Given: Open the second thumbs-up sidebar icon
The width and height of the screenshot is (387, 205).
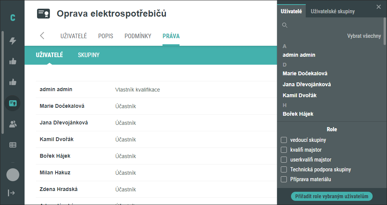Looking at the screenshot, I should pyautogui.click(x=12, y=82).
